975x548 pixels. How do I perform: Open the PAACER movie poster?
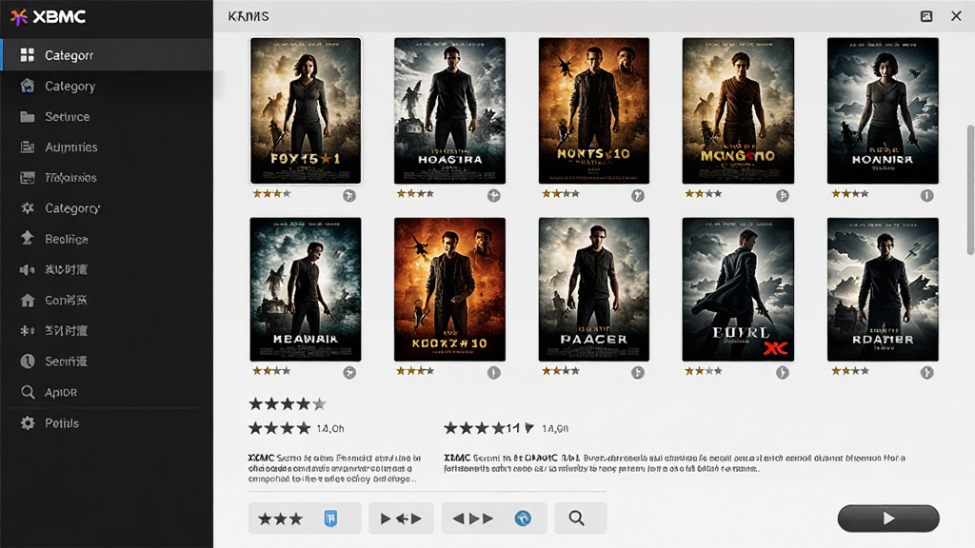(x=594, y=289)
